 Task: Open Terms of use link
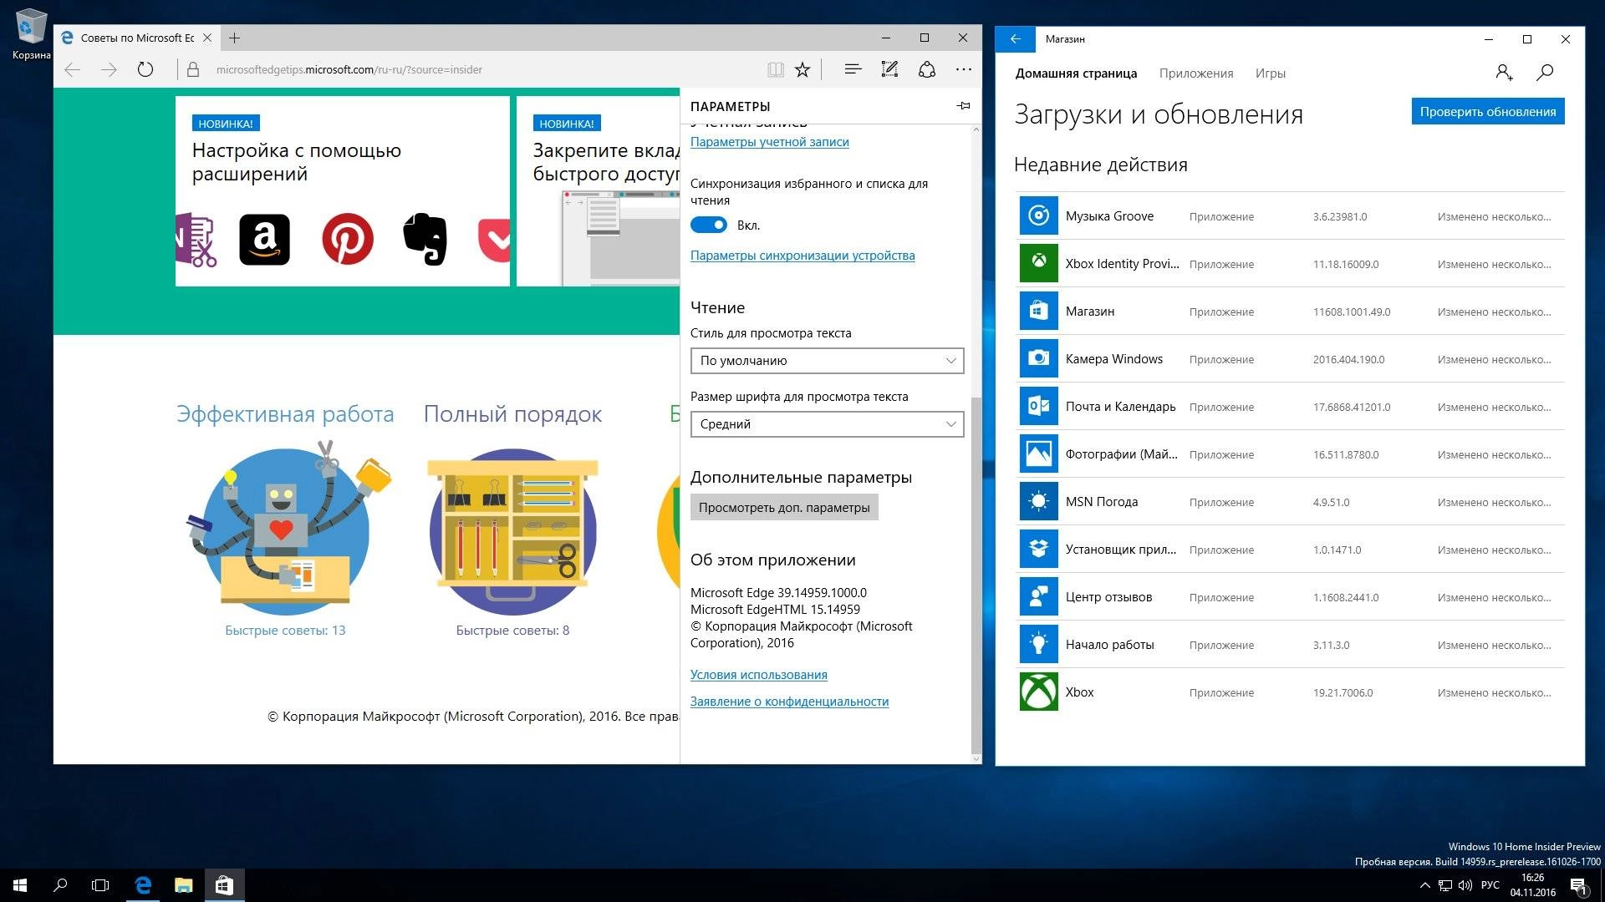coord(758,675)
